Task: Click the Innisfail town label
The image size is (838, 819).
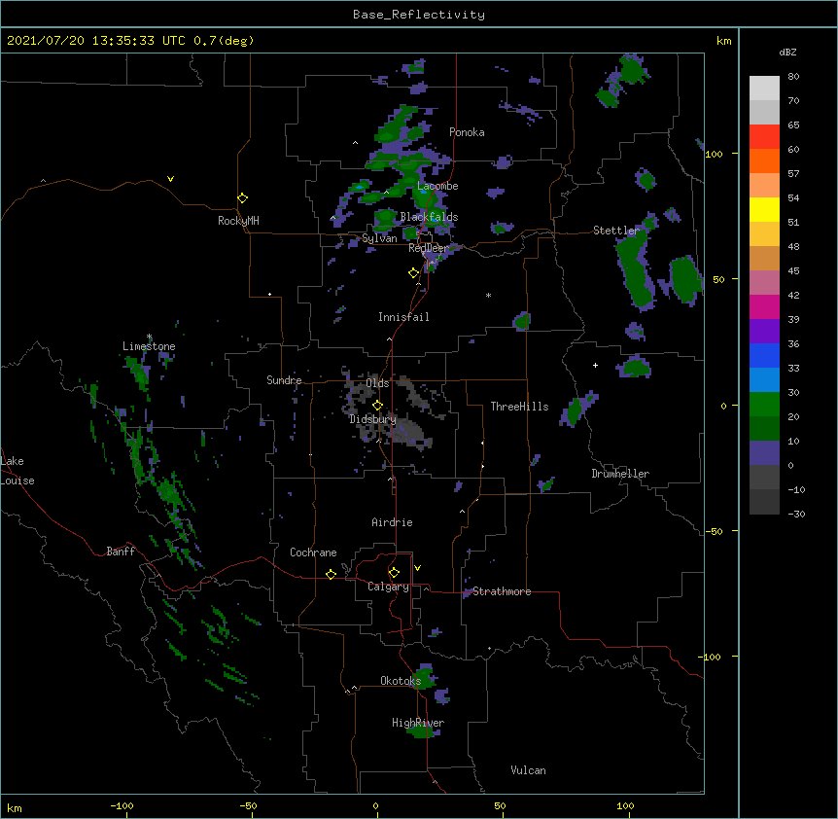Action: coord(403,317)
